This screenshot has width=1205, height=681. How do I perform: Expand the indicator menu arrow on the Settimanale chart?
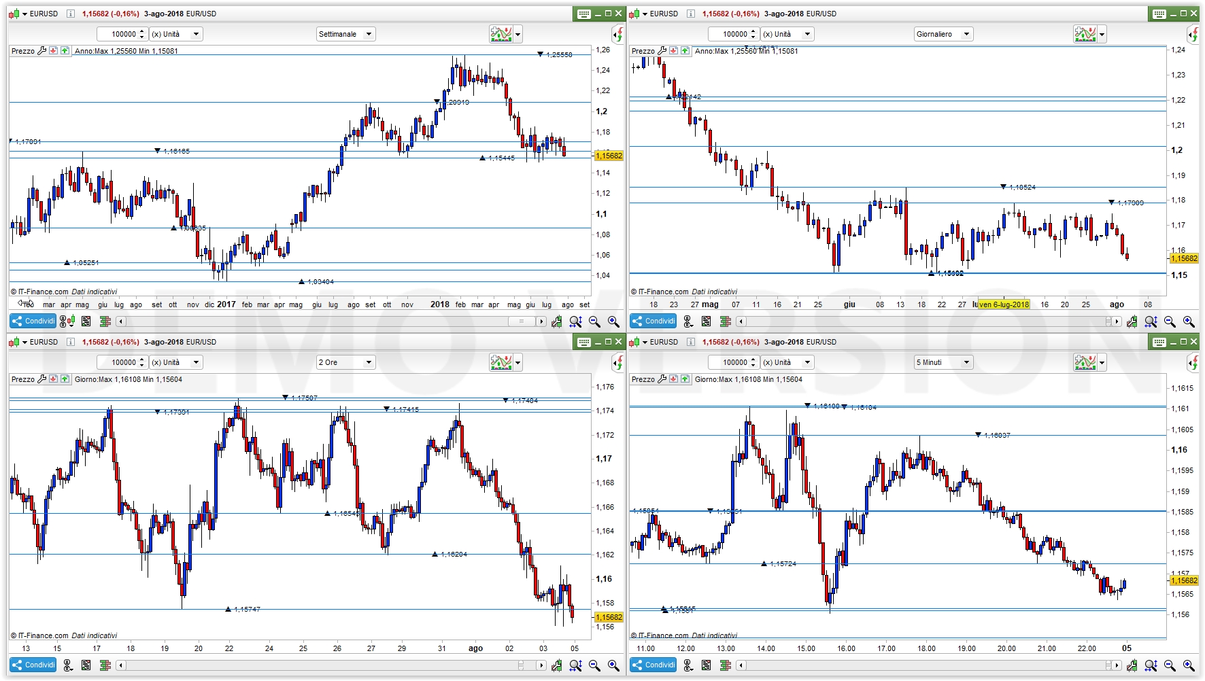click(518, 34)
